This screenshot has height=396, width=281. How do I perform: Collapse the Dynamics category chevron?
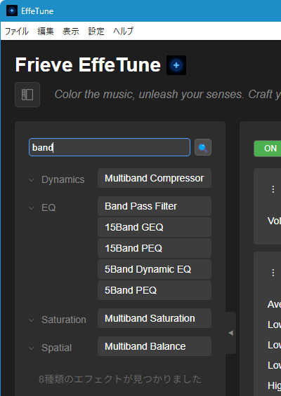[x=32, y=180]
